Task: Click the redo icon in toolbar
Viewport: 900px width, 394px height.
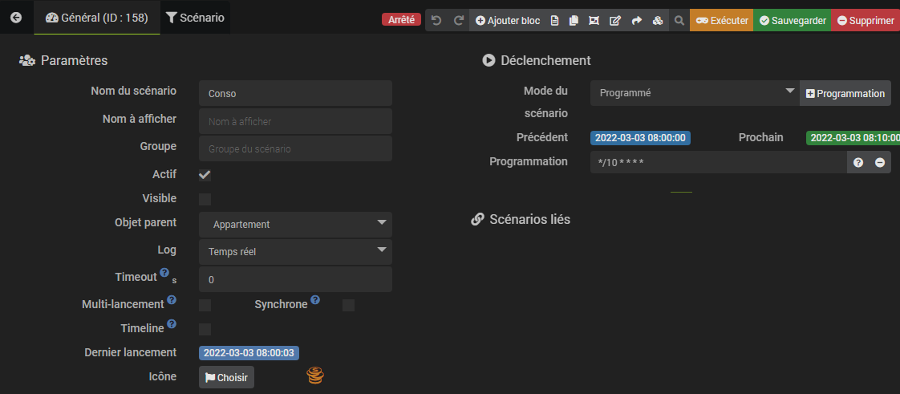Action: (x=458, y=20)
